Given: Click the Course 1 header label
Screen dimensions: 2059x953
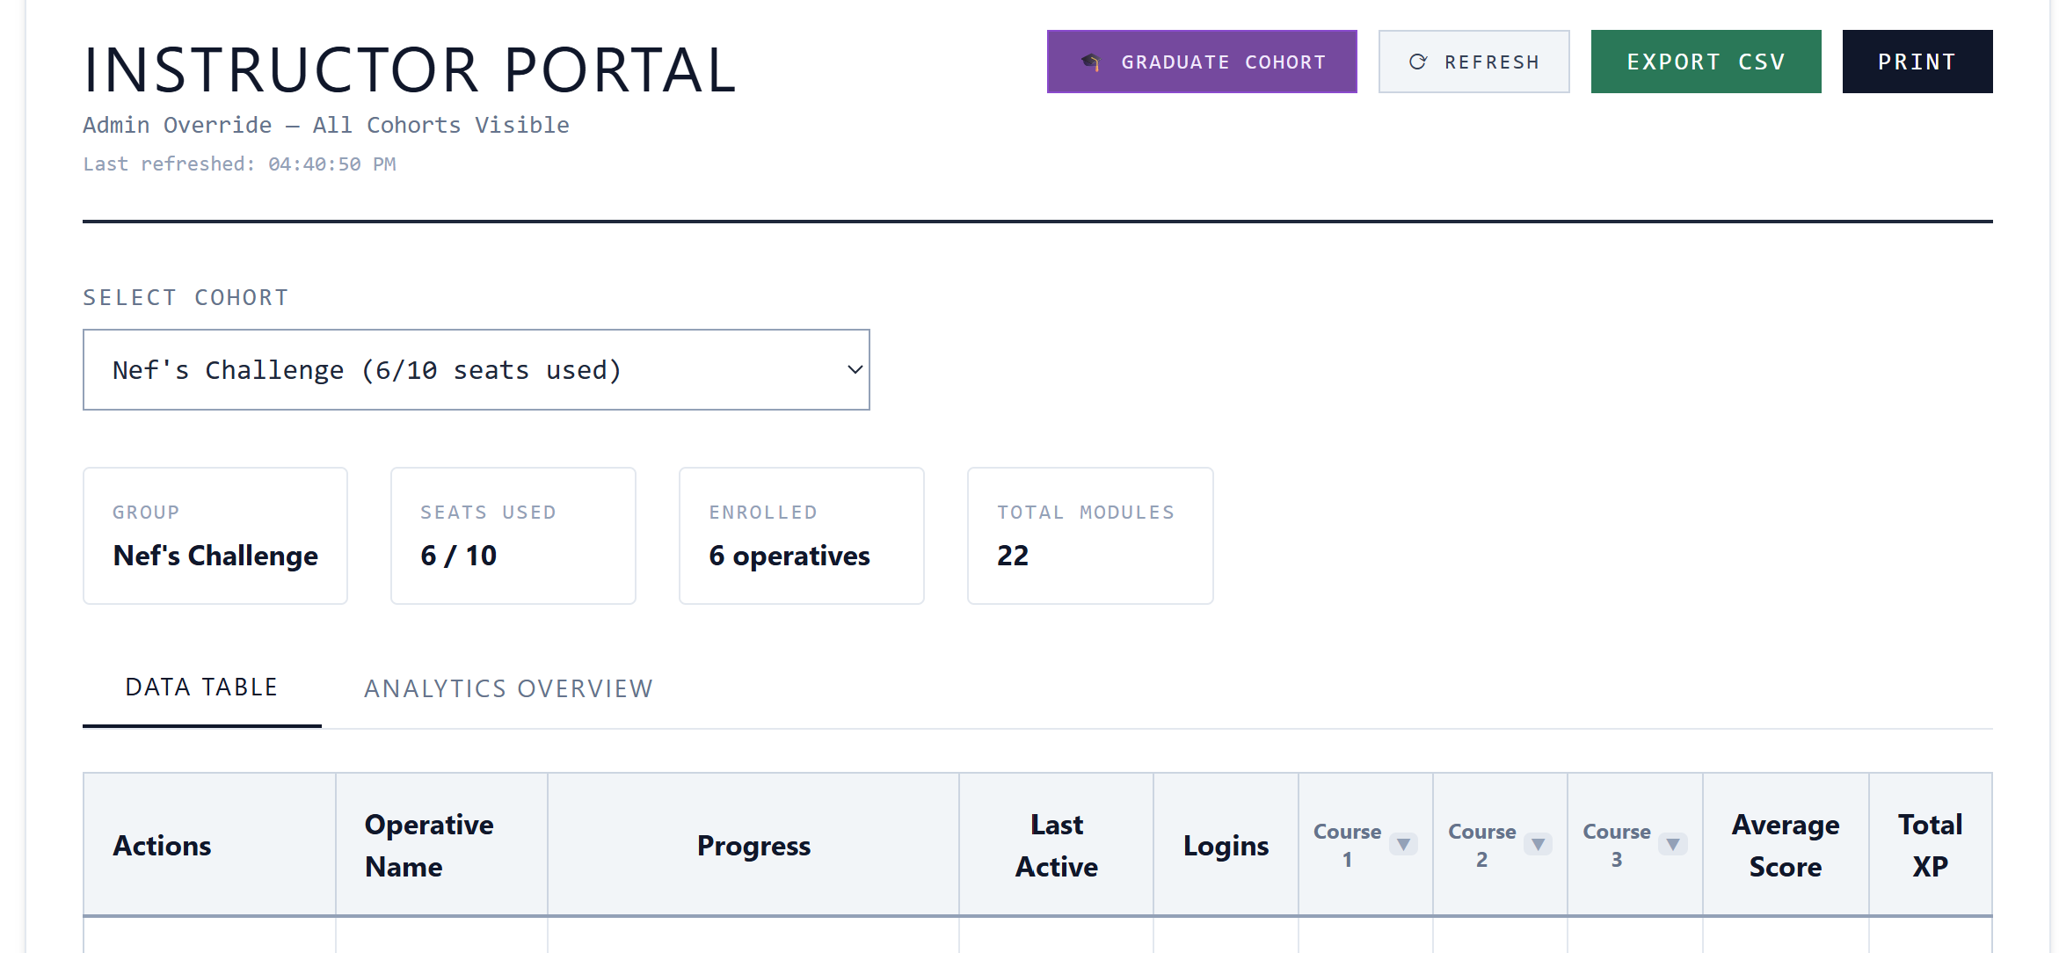Looking at the screenshot, I should point(1347,845).
